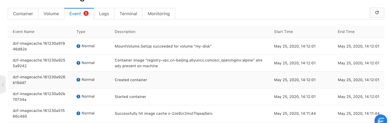
Task: Expand the collapsed left sidebar chevron
Action: point(3,85)
